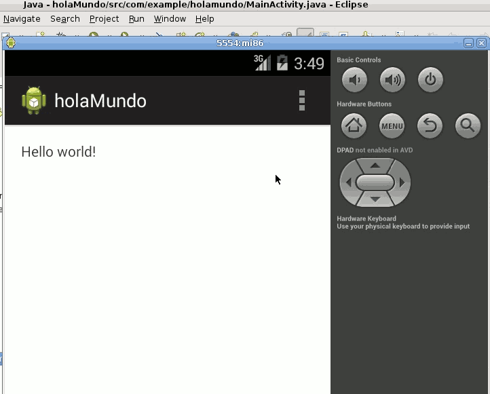
Task: Raise emulator volume with volume up button
Action: click(392, 80)
